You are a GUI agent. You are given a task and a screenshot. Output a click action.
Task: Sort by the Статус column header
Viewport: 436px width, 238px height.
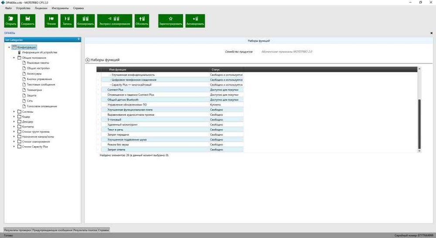(216, 70)
